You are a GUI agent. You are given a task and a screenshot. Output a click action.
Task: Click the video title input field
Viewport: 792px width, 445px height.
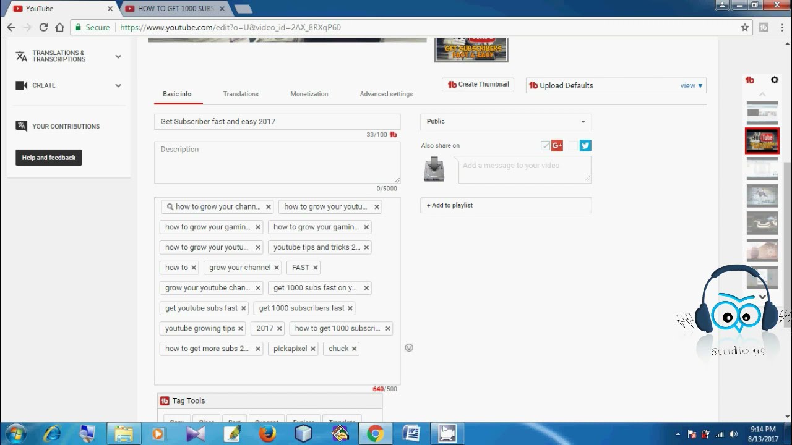(277, 122)
